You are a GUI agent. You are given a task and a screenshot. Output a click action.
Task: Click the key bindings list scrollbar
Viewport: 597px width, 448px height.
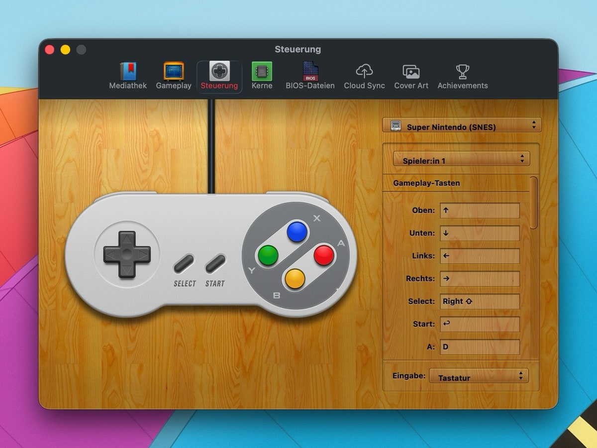tap(534, 203)
